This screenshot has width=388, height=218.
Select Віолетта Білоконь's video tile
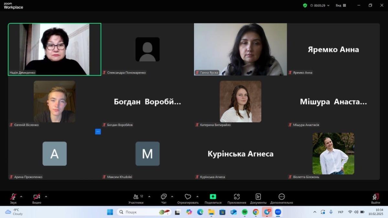pyautogui.click(x=333, y=154)
